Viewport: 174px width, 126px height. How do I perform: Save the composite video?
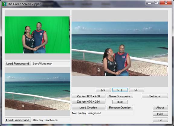click(x=120, y=96)
